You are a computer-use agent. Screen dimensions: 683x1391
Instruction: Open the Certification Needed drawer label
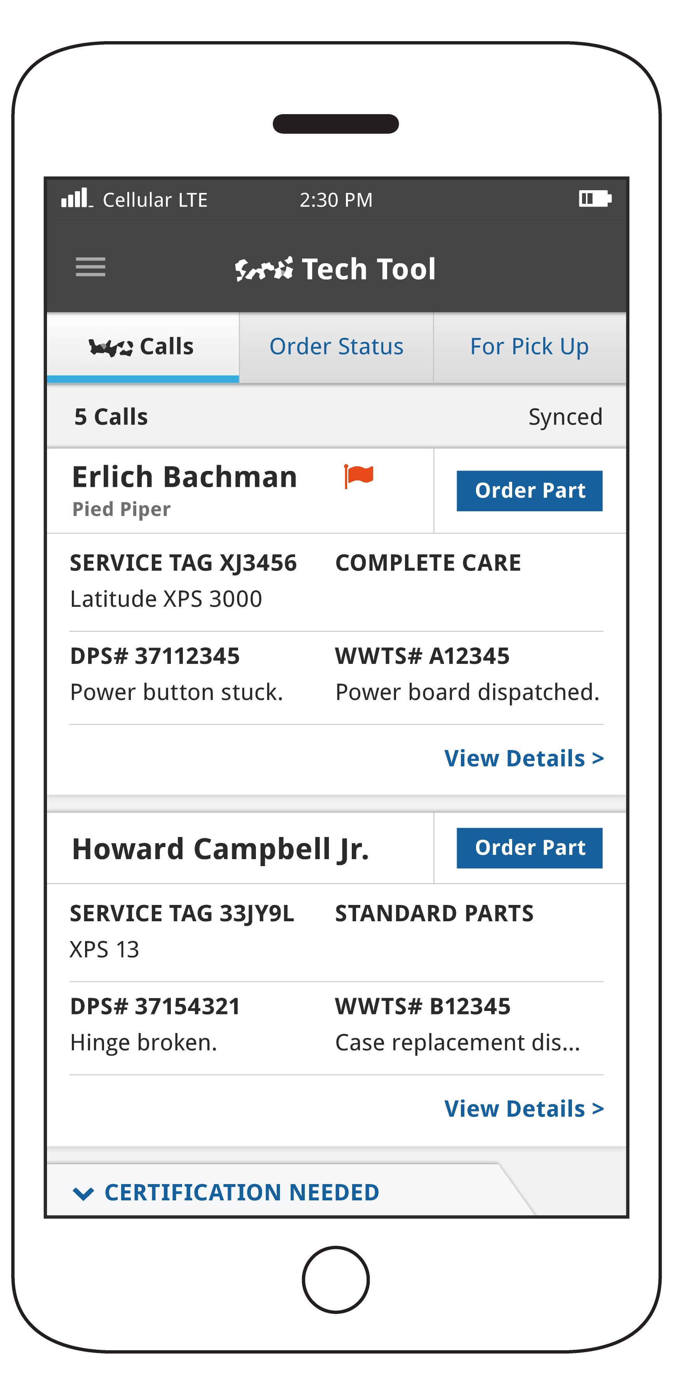pos(242,1192)
